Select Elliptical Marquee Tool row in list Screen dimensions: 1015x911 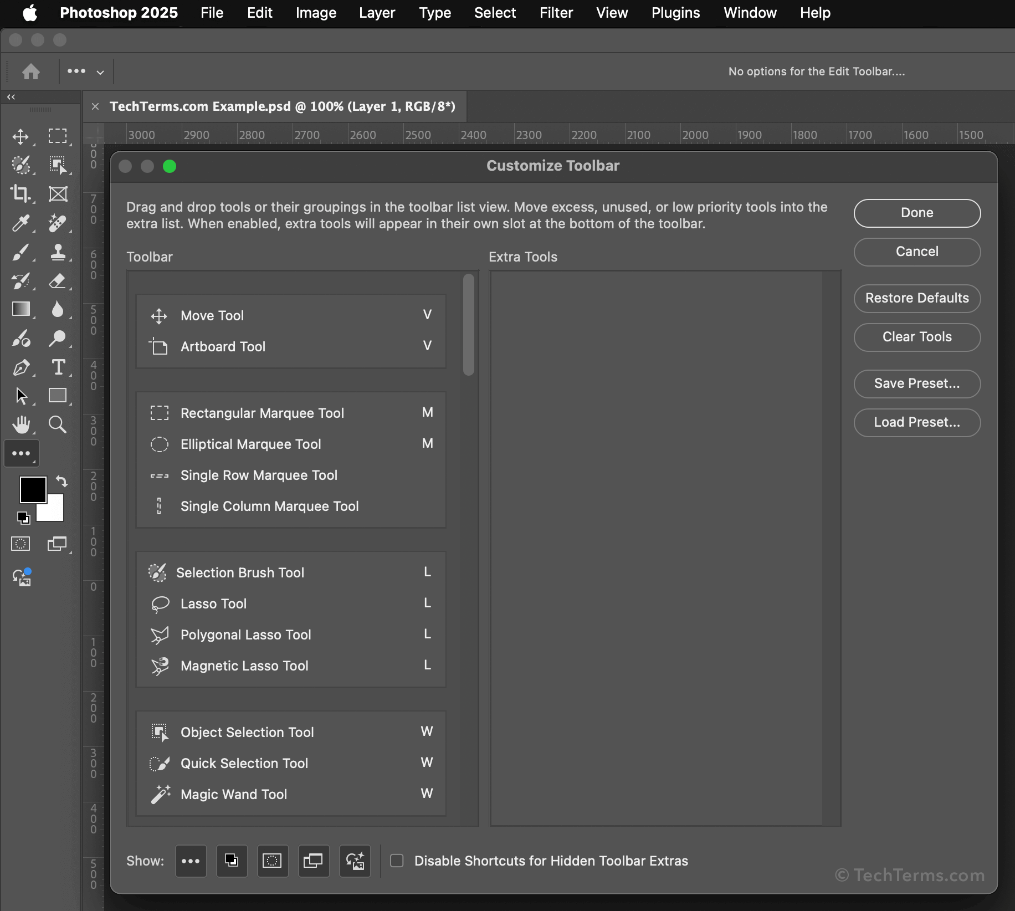(x=291, y=444)
